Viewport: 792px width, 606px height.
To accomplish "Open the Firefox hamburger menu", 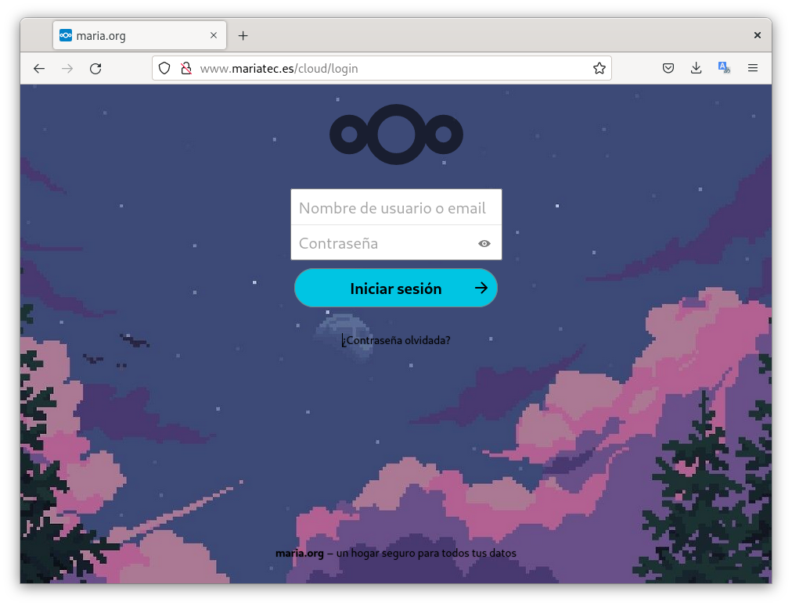I will [x=753, y=69].
